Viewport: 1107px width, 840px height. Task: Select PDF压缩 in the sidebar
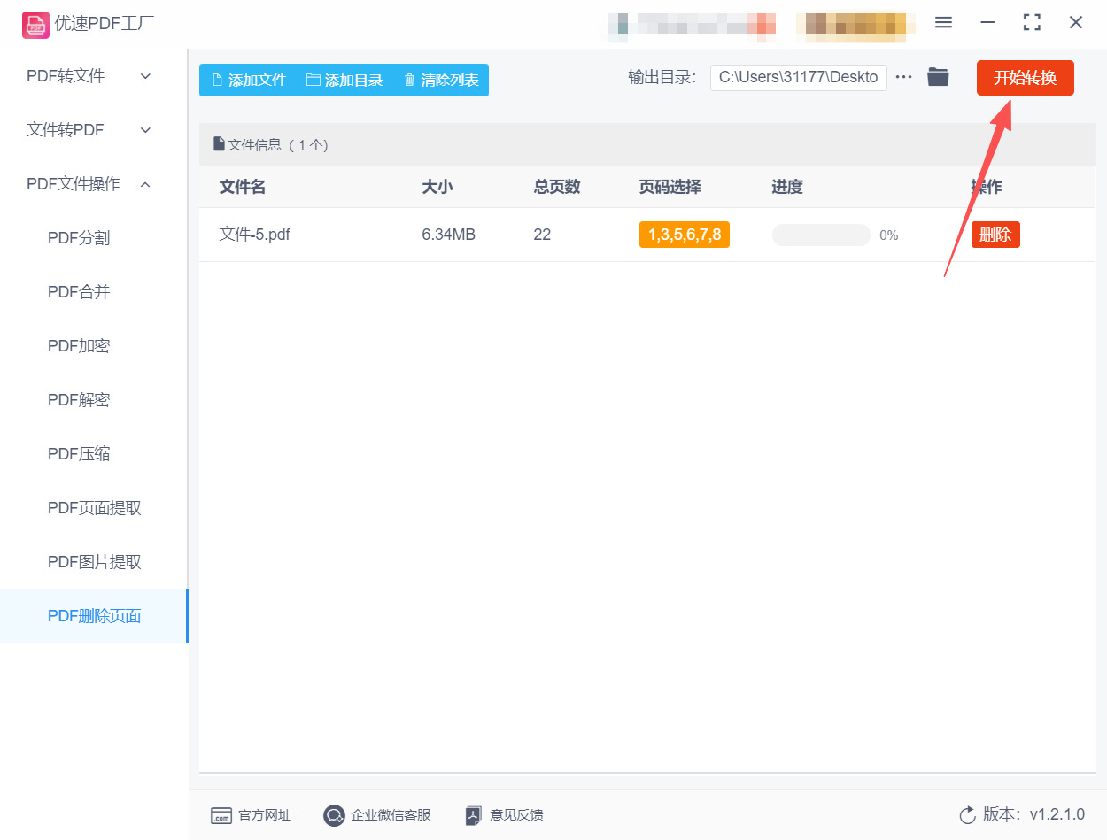pos(76,453)
